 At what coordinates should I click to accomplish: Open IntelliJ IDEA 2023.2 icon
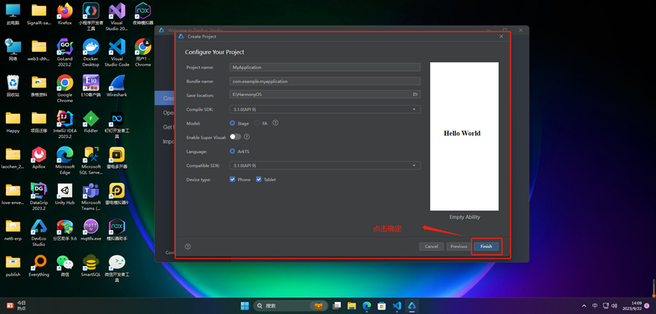(x=64, y=124)
